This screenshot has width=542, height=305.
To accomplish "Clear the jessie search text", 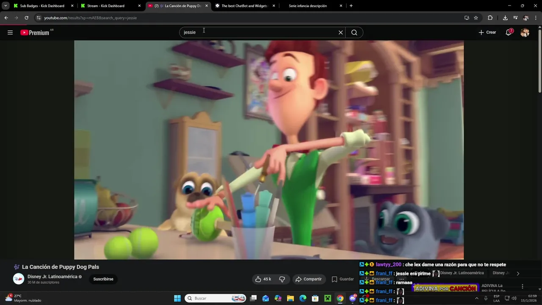I will [x=340, y=33].
